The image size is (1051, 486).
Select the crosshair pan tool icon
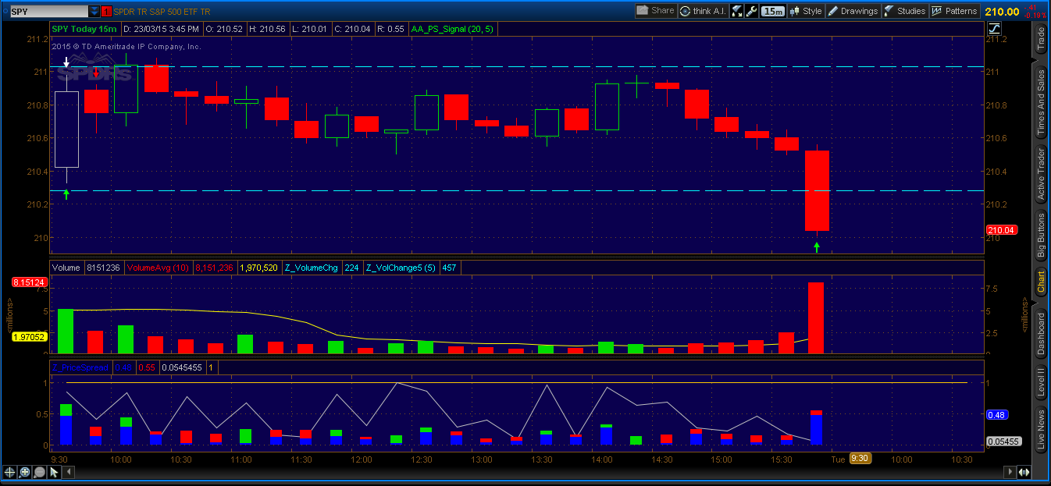tap(10, 473)
